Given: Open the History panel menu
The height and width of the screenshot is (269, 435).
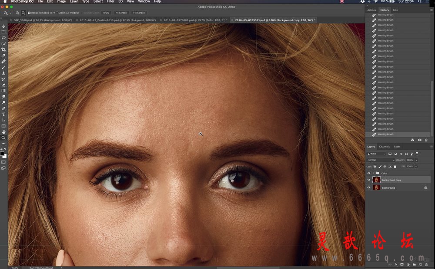Looking at the screenshot, I should (x=432, y=10).
